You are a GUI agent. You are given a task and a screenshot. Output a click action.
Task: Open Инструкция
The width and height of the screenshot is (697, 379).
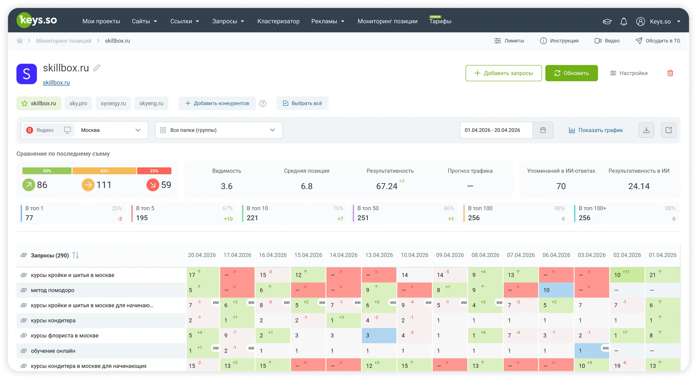tap(559, 41)
